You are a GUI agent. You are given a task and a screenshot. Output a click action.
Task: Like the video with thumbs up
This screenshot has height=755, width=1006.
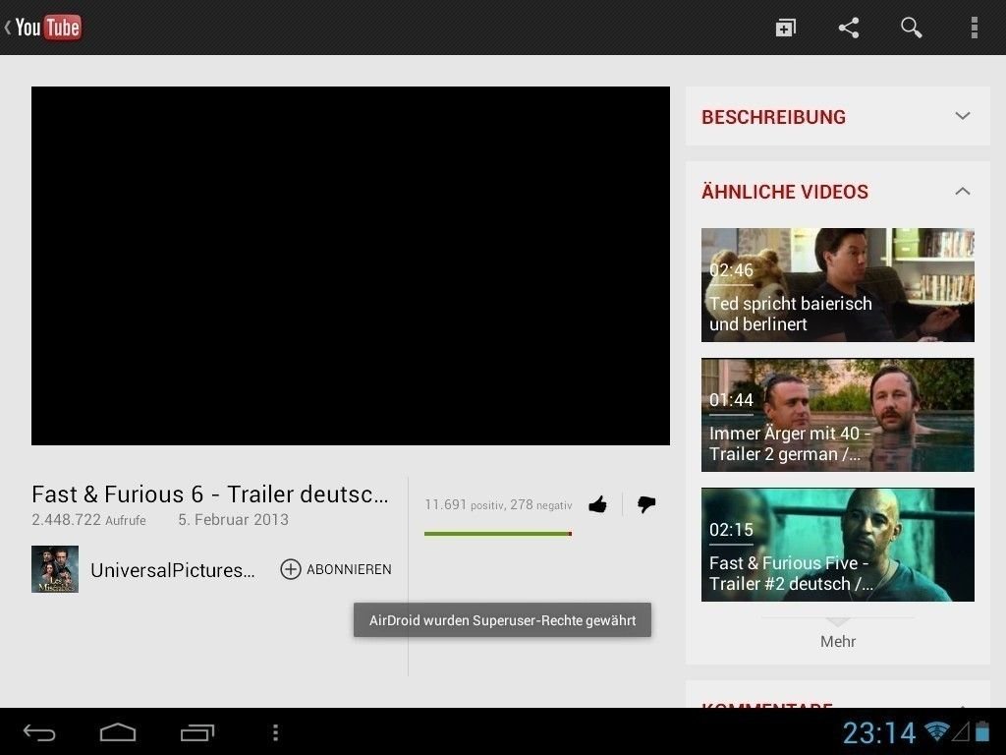(x=598, y=504)
